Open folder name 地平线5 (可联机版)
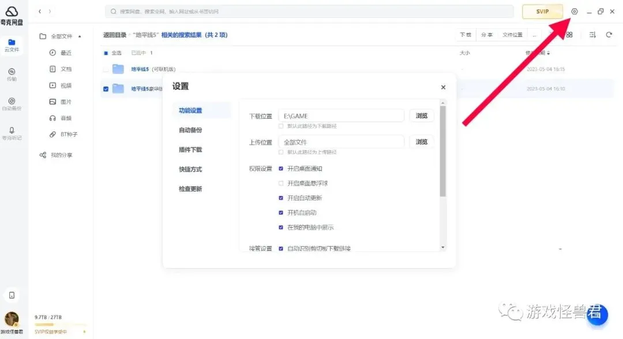 pyautogui.click(x=153, y=69)
